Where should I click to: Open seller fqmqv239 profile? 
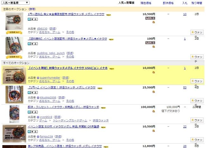pyautogui.click(x=46, y=137)
